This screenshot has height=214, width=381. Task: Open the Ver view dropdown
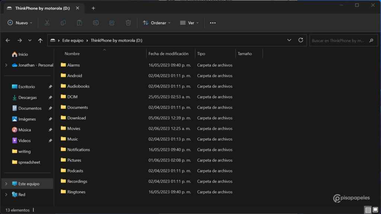[189, 23]
